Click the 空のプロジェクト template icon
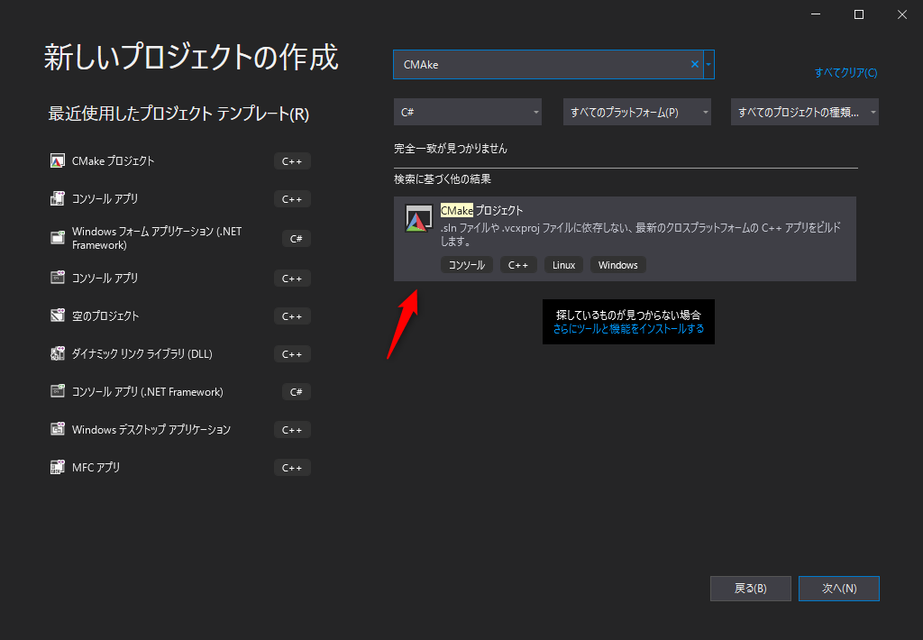This screenshot has height=640, width=923. point(57,315)
